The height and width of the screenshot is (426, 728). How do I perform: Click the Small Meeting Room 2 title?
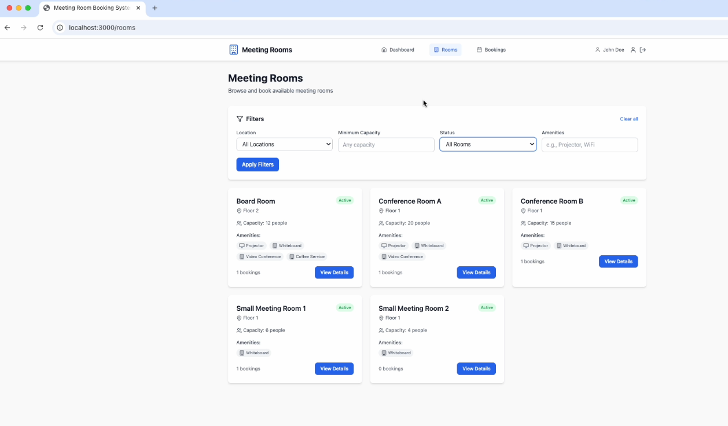click(x=414, y=309)
